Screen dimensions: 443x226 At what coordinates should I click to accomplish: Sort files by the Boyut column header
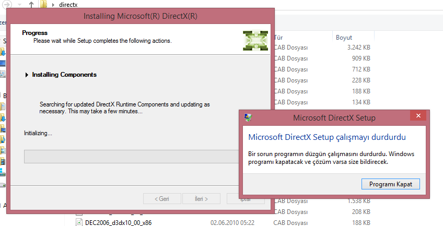coord(344,38)
